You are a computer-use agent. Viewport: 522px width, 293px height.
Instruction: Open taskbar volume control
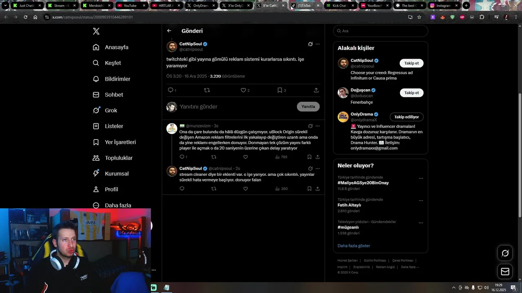click(x=487, y=288)
